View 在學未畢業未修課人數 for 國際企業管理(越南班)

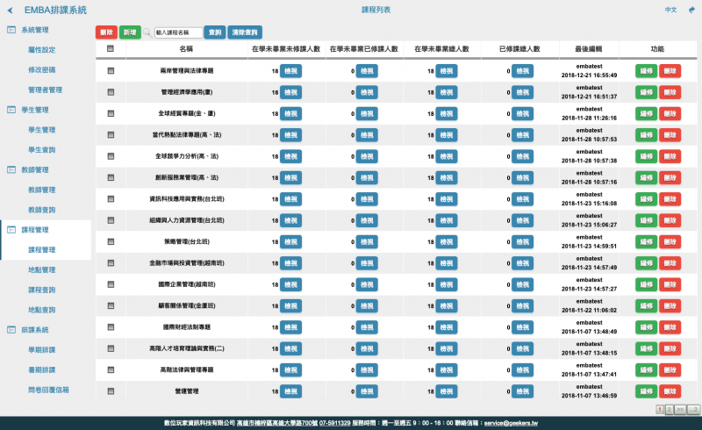coord(290,285)
